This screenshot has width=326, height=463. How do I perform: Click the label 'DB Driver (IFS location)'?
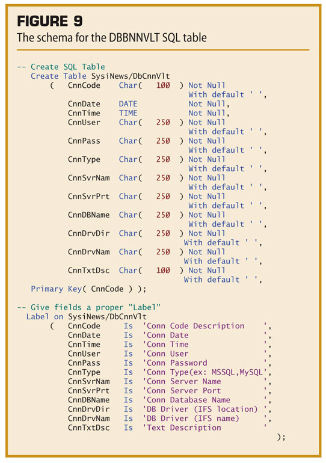202,409
